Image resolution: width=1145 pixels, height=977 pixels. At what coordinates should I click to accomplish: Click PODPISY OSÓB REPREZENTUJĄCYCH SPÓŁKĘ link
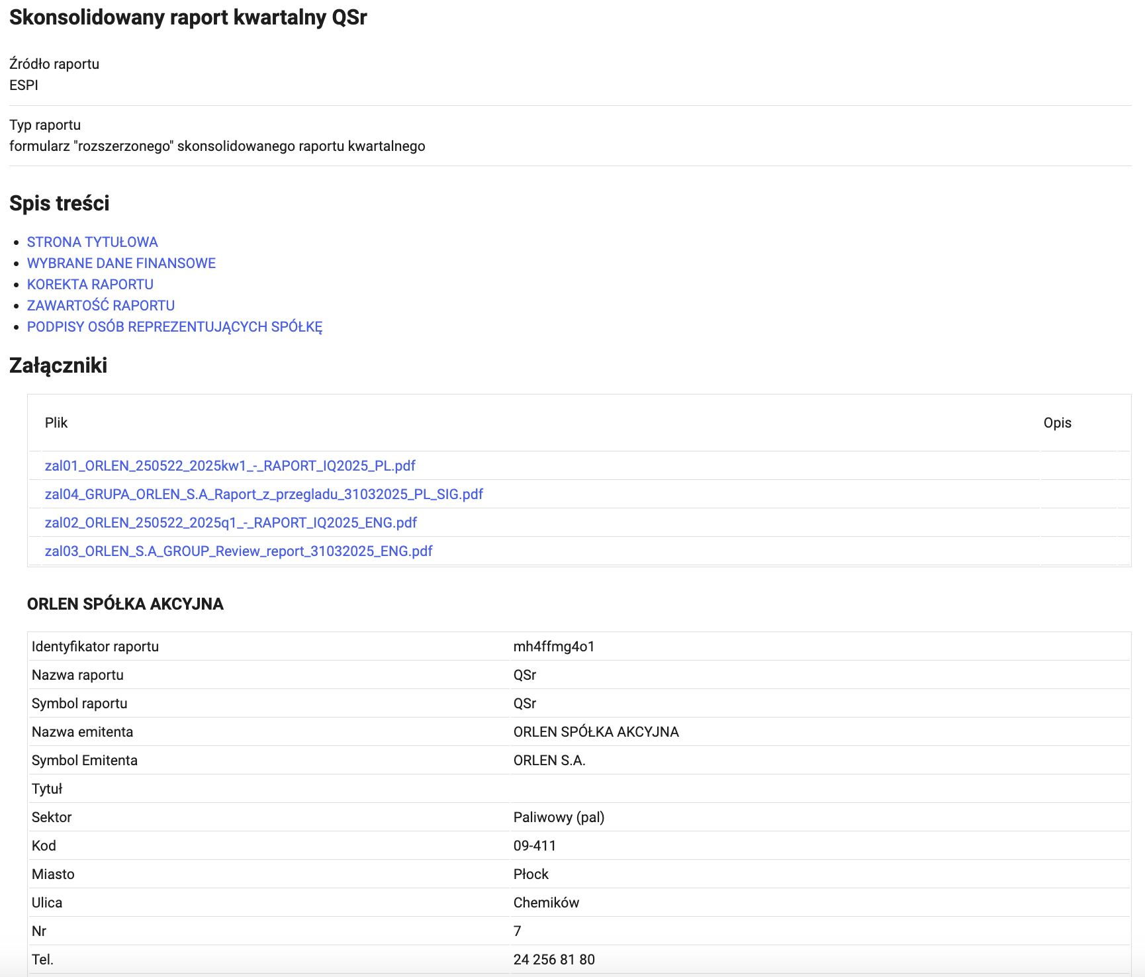174,327
